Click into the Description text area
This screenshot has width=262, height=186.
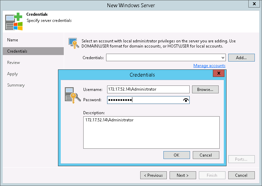tap(151, 132)
